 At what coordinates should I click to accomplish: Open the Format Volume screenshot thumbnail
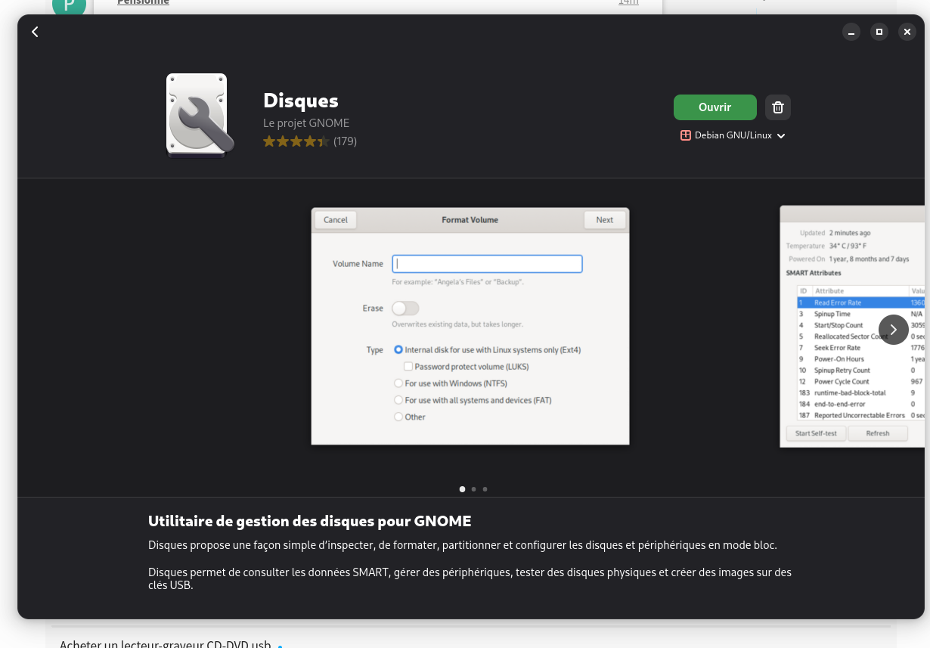(x=470, y=326)
